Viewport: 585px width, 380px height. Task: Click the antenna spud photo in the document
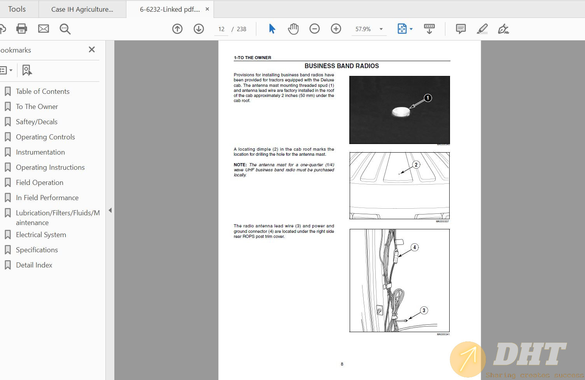click(x=399, y=110)
